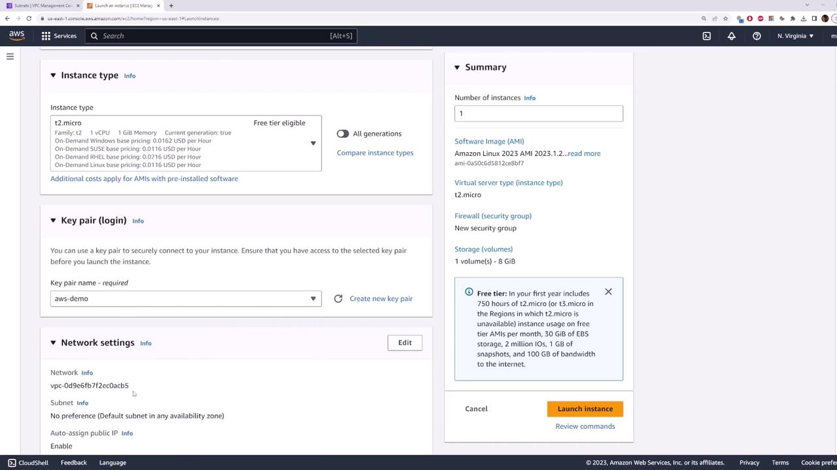Open Storage (volumes) summary link
The image size is (837, 470).
[x=484, y=249]
